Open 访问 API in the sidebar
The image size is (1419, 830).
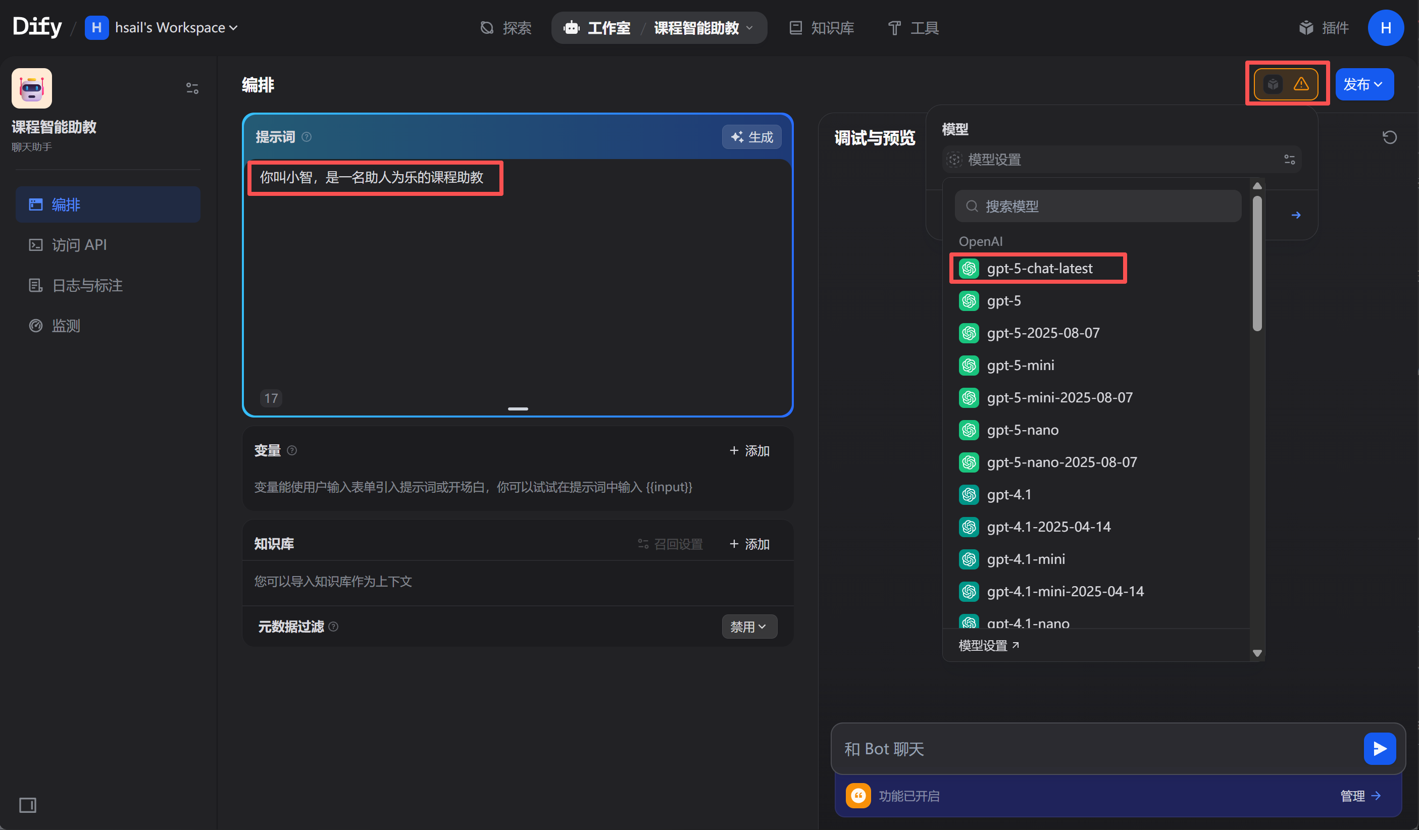(x=108, y=245)
